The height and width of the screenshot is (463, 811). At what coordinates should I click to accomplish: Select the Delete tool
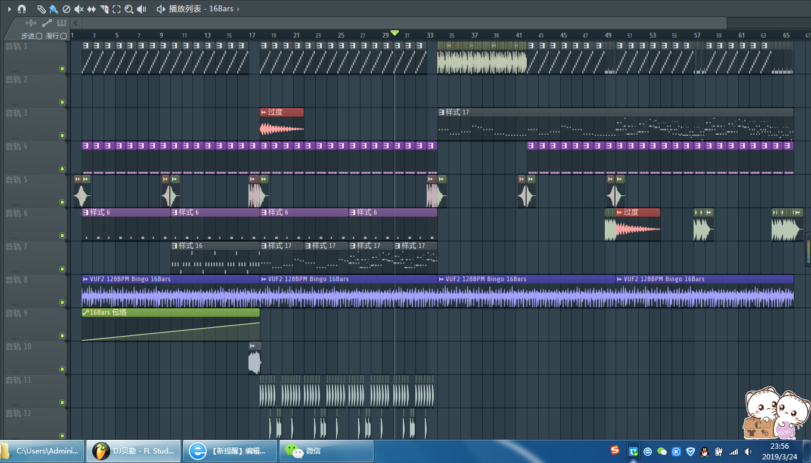click(66, 9)
